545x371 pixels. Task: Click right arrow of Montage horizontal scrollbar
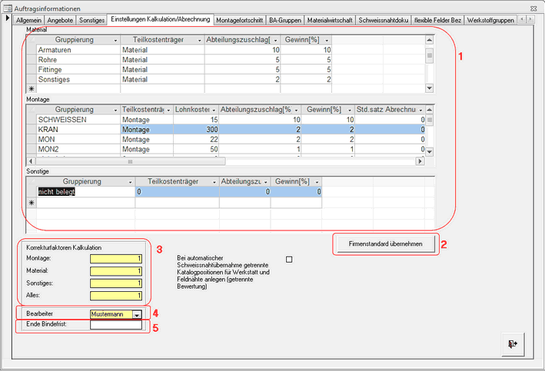click(420, 162)
